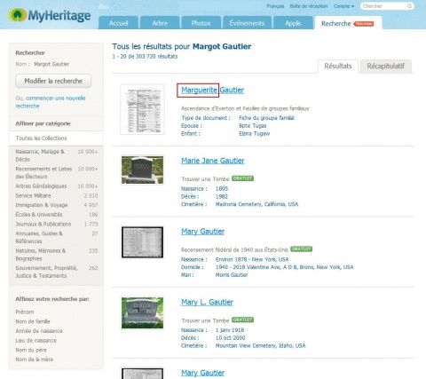Click Mary Gautier census record thumbnail
426x379 pixels.
(x=142, y=242)
